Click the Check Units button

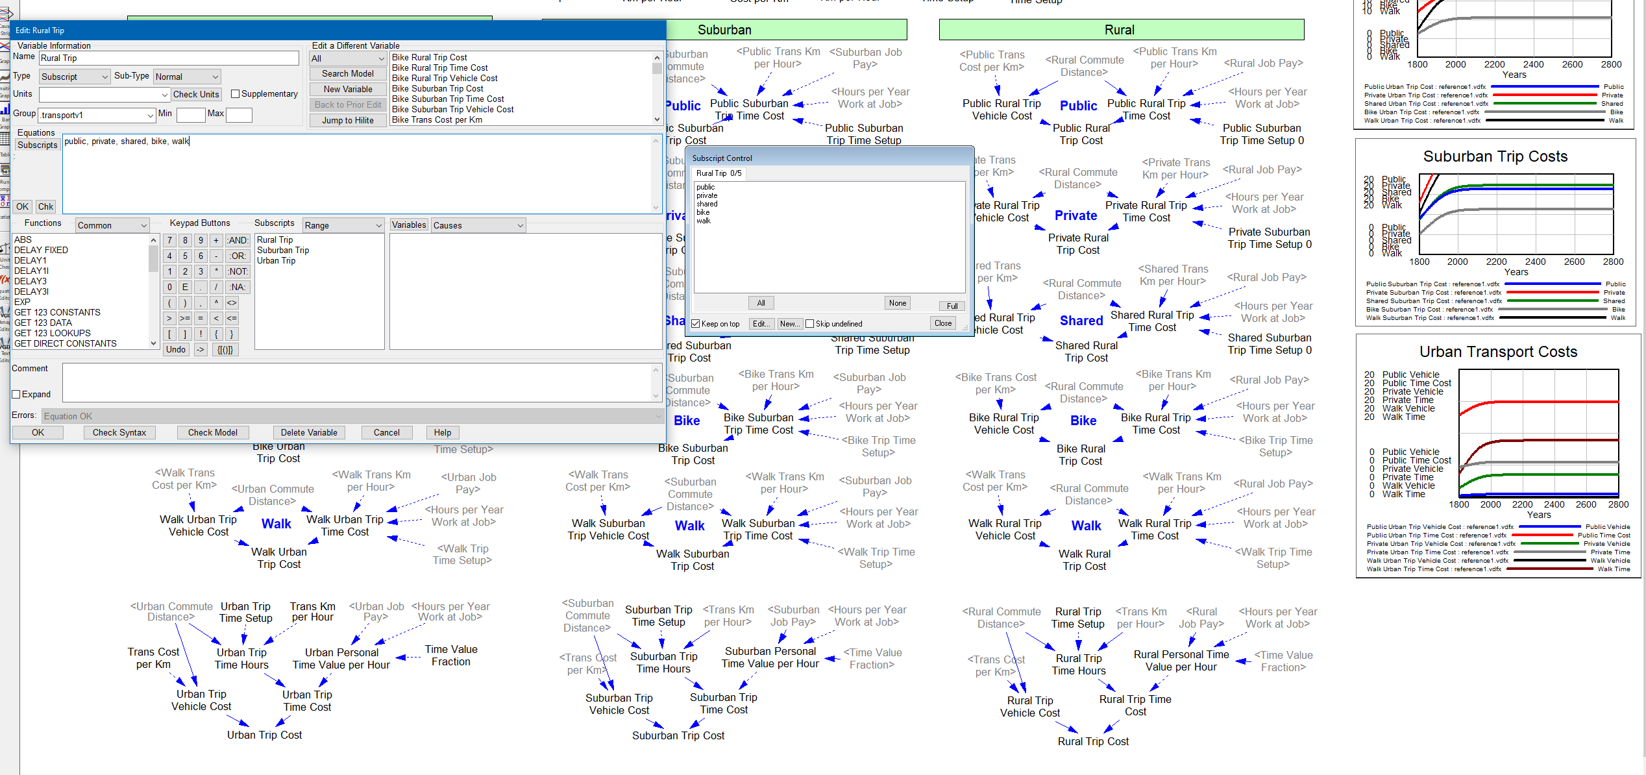coord(196,95)
